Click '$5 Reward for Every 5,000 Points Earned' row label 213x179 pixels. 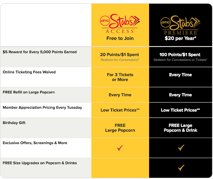[40, 52]
